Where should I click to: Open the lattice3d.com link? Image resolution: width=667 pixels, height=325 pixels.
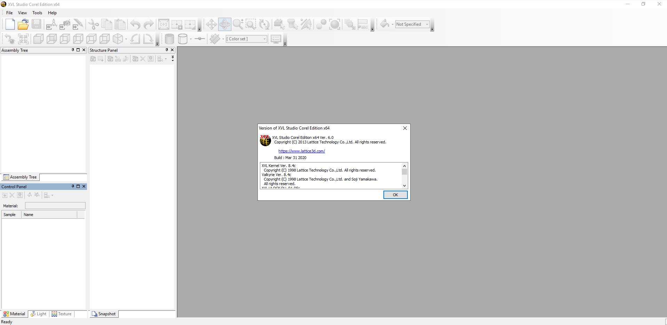[x=302, y=151]
